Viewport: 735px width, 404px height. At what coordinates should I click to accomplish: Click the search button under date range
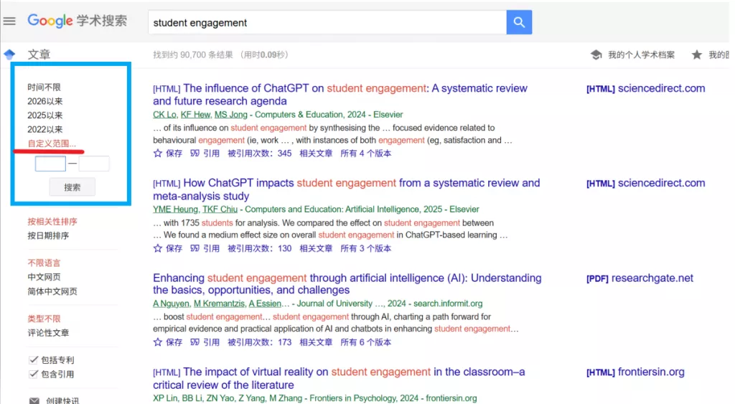click(72, 187)
